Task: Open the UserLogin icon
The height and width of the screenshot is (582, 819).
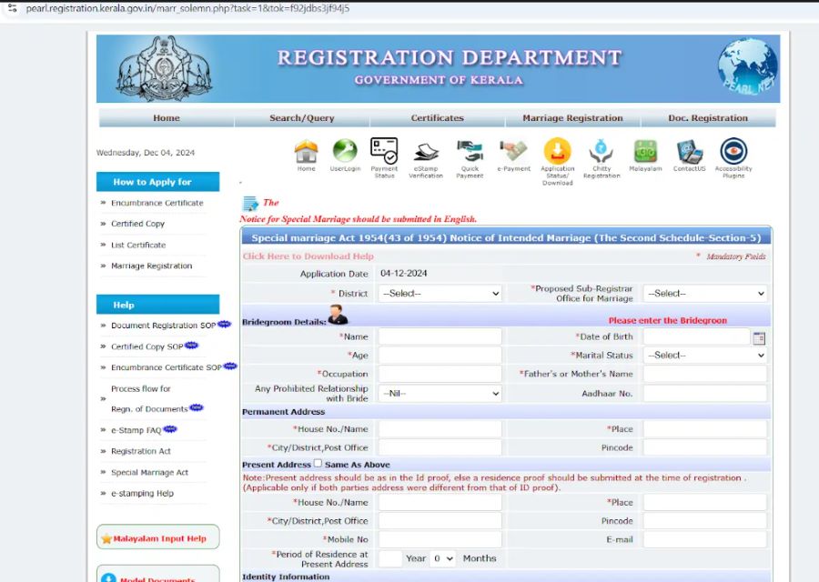Action: coord(345,151)
